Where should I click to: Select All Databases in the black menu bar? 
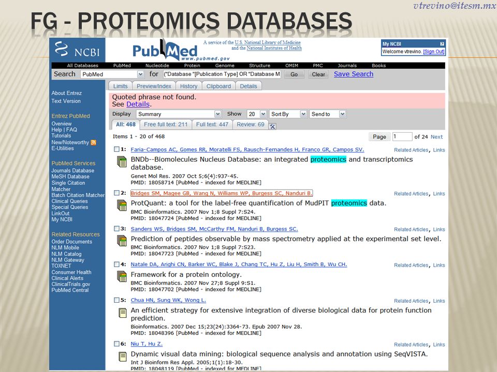pos(82,66)
